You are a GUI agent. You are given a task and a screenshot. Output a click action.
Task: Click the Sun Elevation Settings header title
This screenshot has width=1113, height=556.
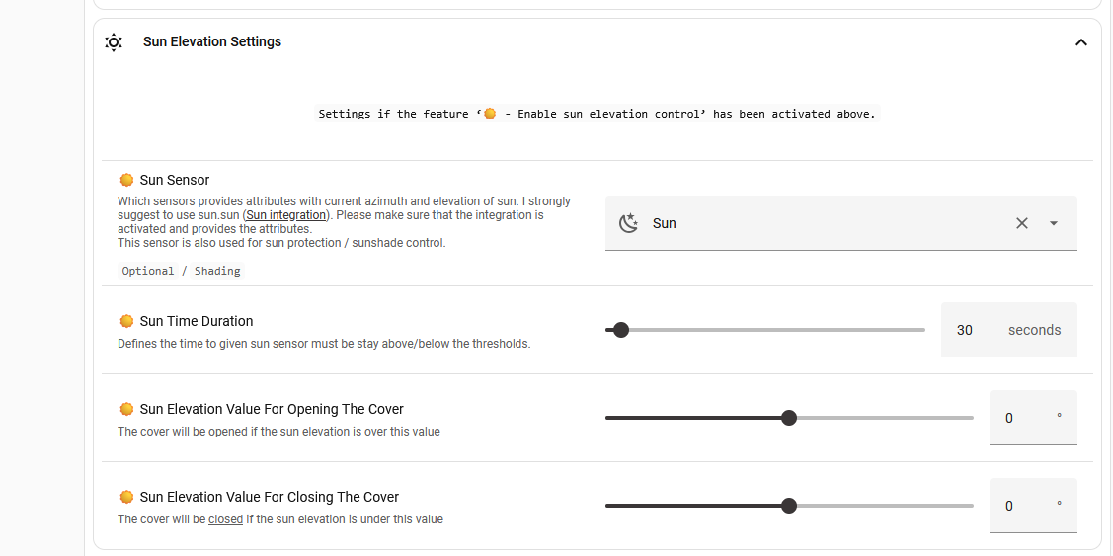(x=212, y=41)
